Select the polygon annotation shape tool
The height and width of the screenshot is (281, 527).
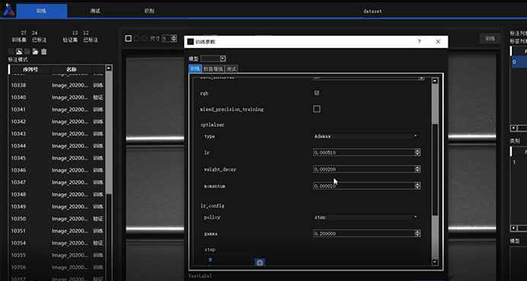coord(144,39)
